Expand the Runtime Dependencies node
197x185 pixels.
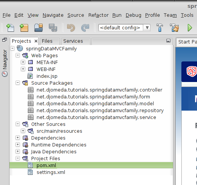coord(18,145)
